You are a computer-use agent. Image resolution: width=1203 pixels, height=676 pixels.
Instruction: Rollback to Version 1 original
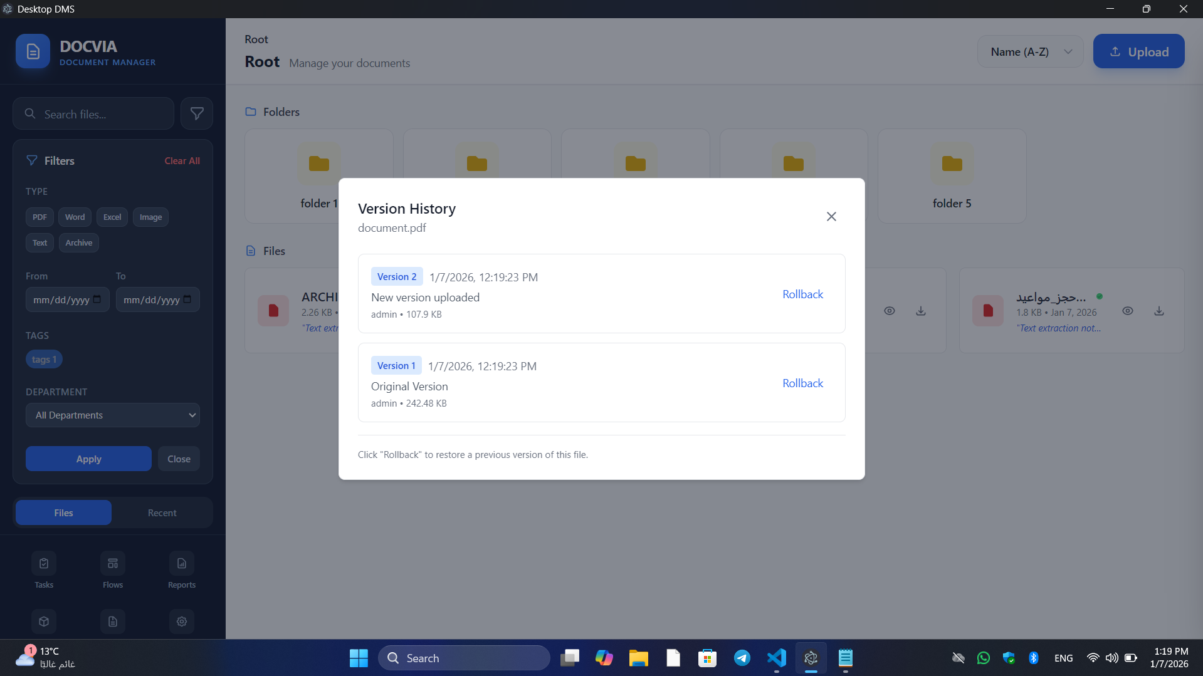point(802,383)
